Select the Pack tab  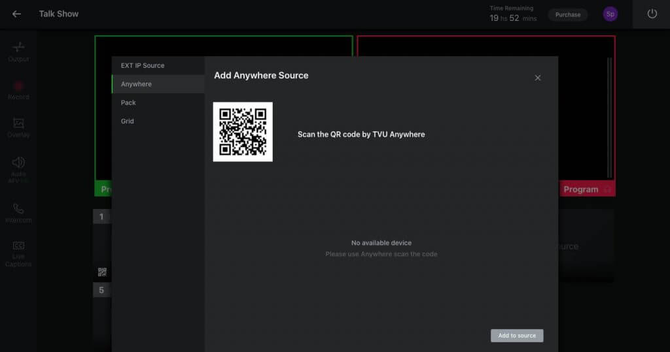(158, 103)
